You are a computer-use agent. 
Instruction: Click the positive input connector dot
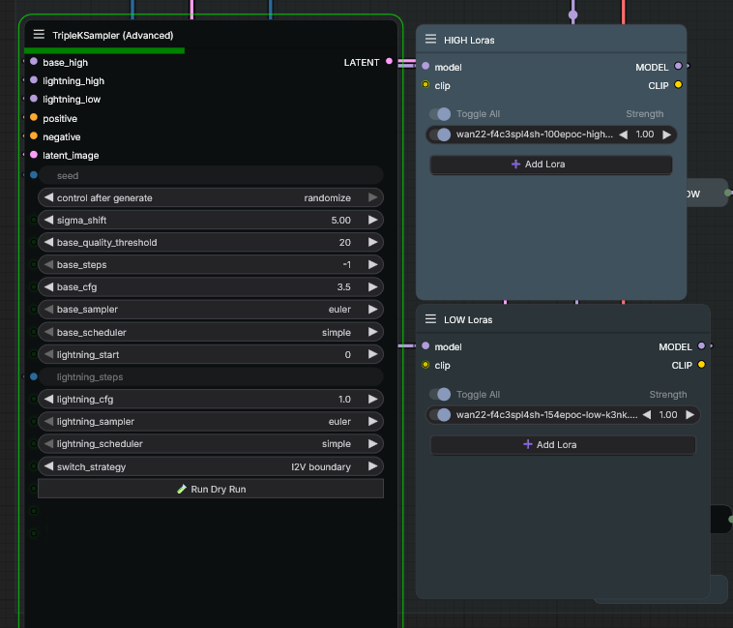point(34,118)
